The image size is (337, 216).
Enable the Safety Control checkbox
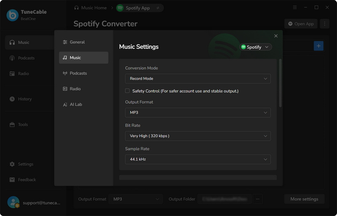pyautogui.click(x=127, y=91)
